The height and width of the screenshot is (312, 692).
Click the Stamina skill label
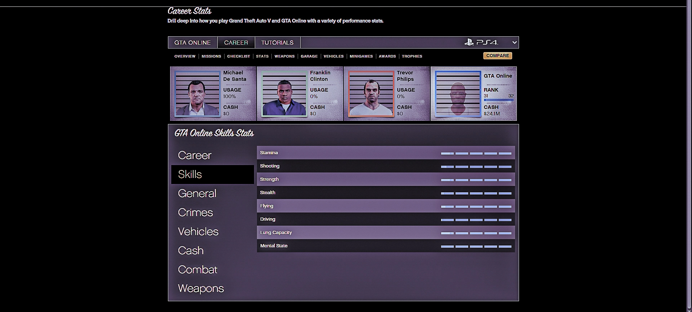click(x=269, y=153)
